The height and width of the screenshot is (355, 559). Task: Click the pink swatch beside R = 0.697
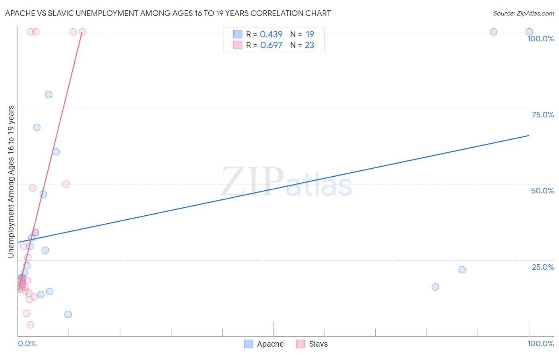[x=238, y=45]
